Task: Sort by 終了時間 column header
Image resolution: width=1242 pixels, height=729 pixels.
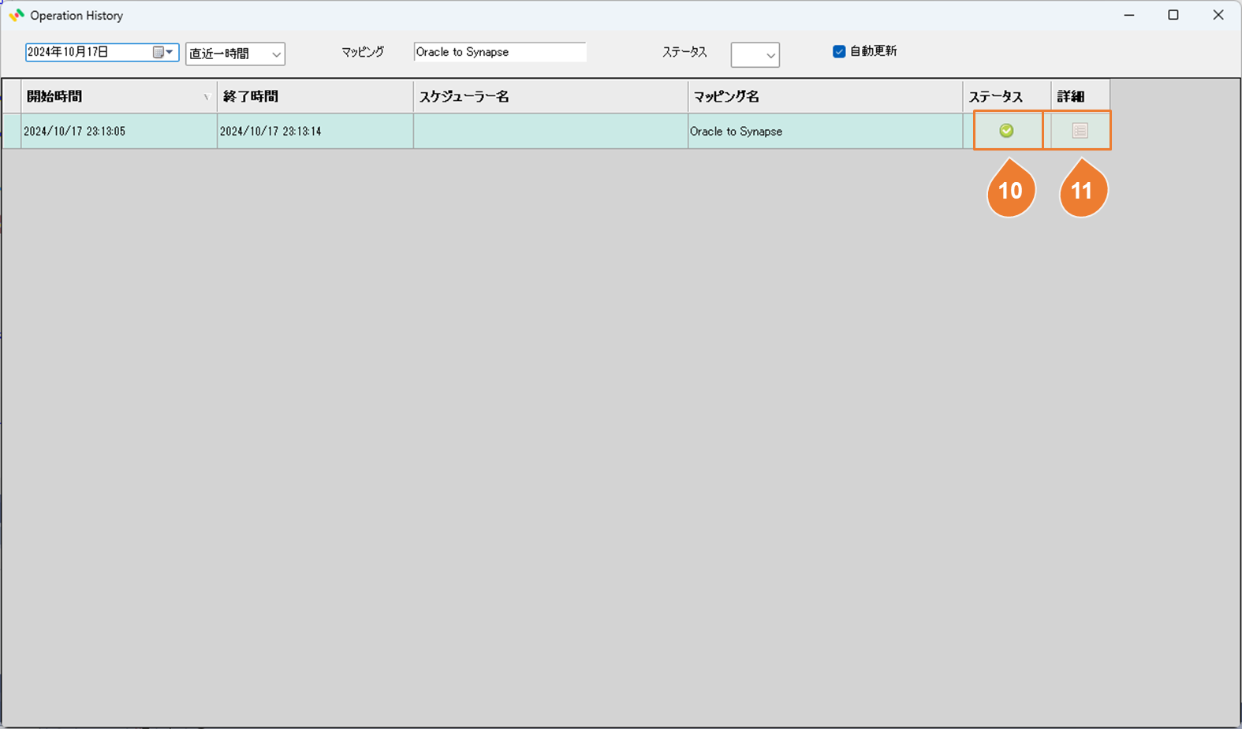Action: 315,96
